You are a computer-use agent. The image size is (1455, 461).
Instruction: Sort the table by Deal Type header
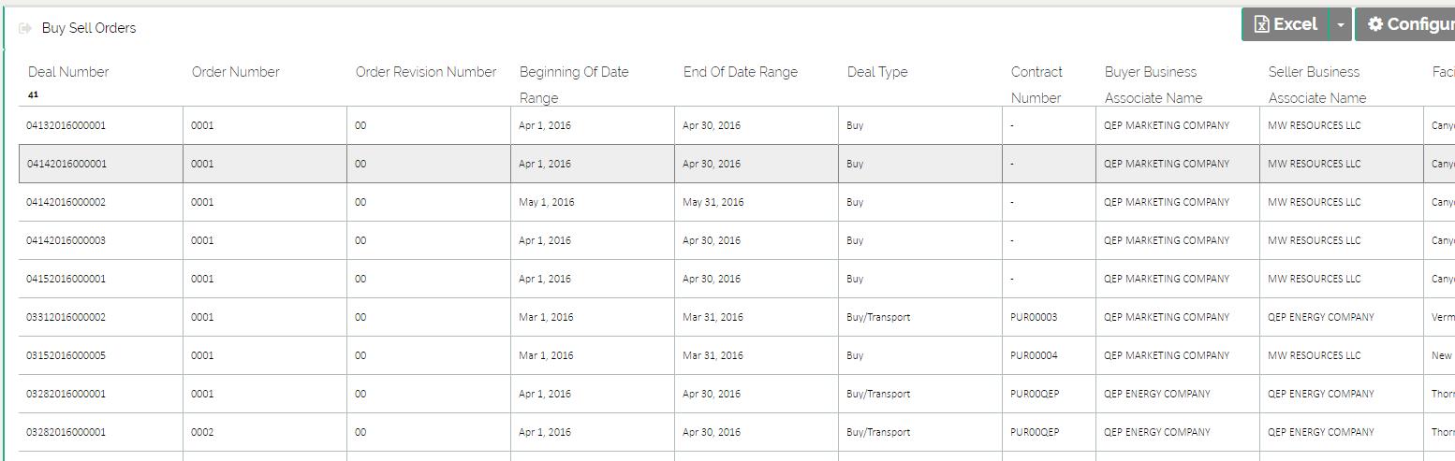tap(877, 72)
